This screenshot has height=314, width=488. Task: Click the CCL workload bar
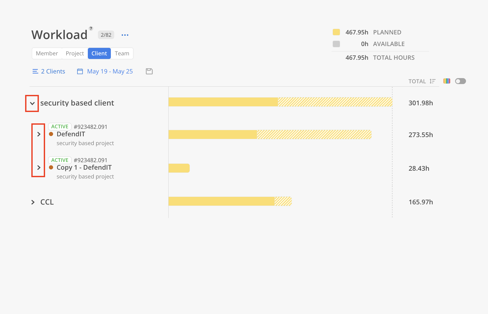(230, 201)
